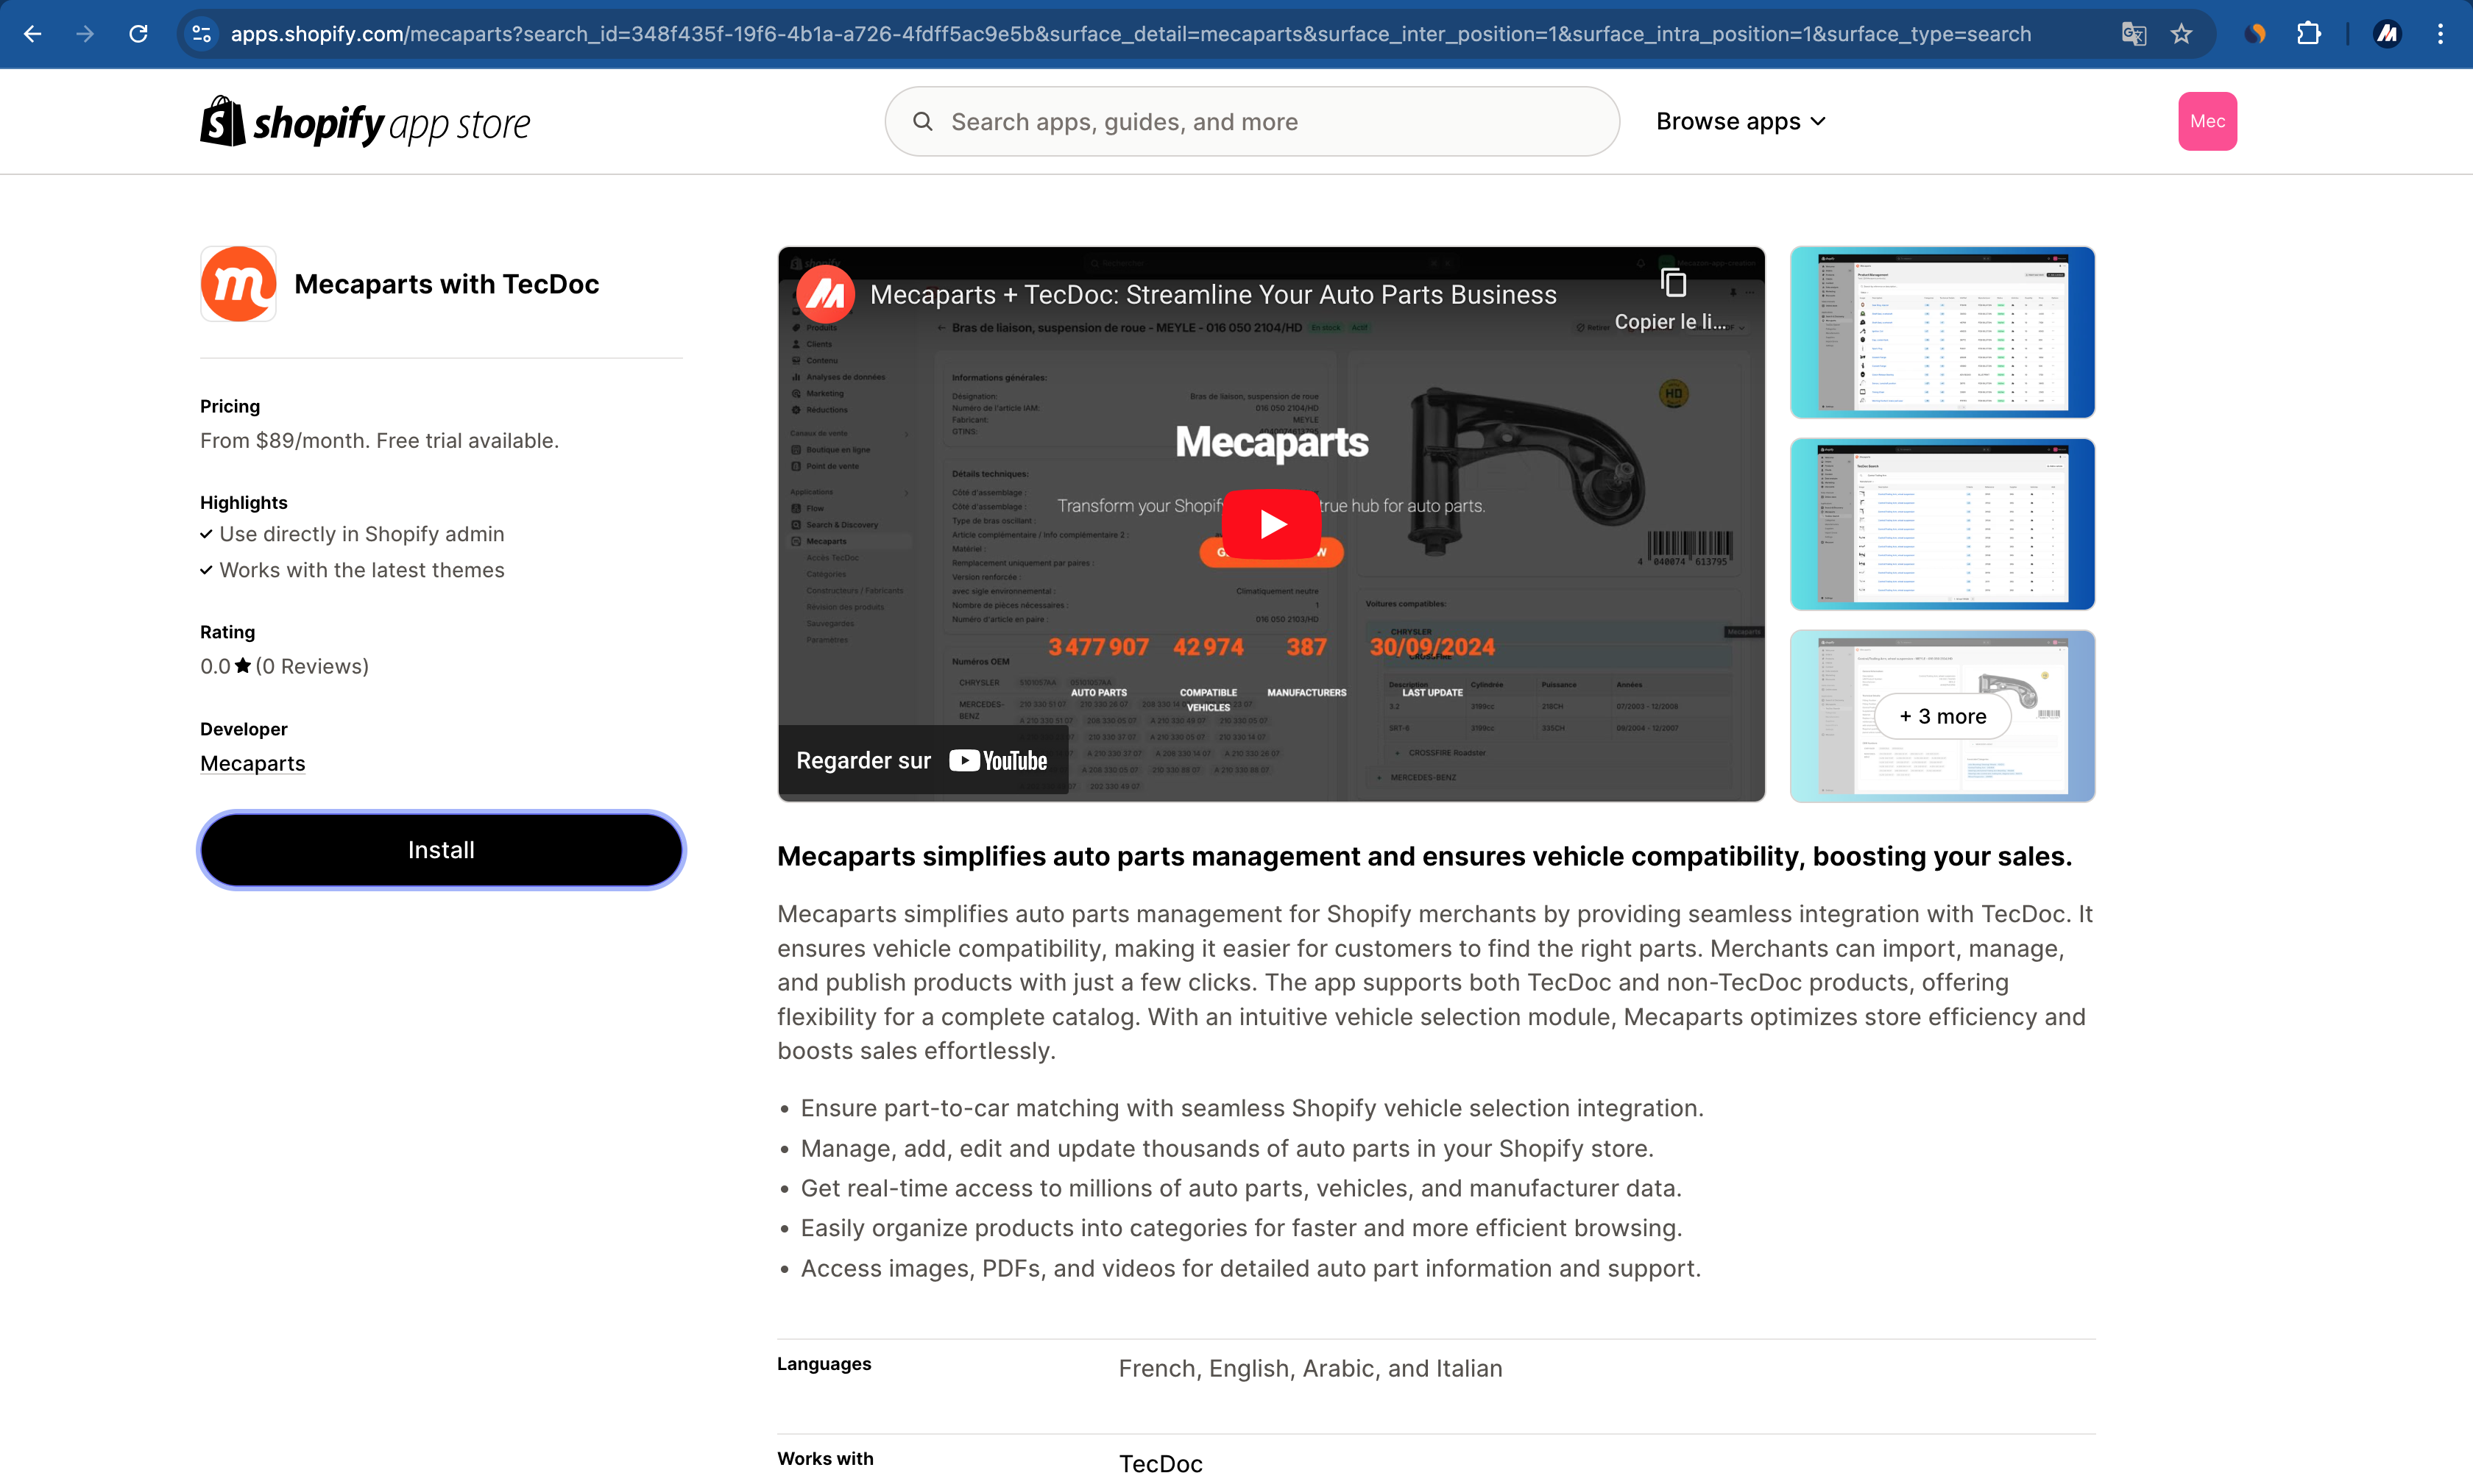Show + 3 more screenshots
The width and height of the screenshot is (2473, 1484).
(1942, 716)
